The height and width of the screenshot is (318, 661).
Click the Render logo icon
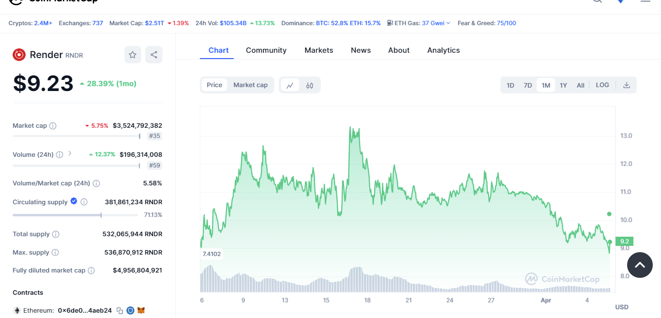click(19, 55)
